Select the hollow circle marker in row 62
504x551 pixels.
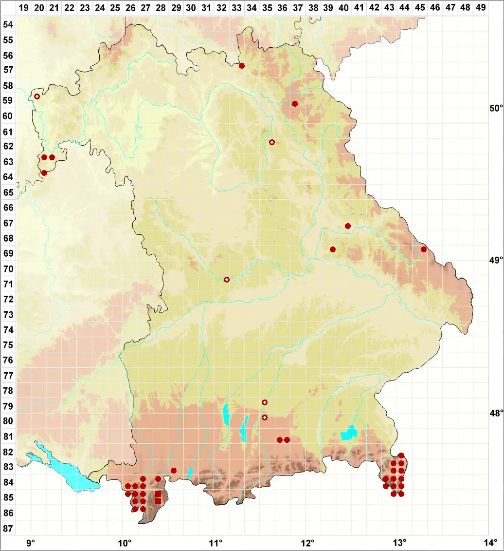point(271,142)
